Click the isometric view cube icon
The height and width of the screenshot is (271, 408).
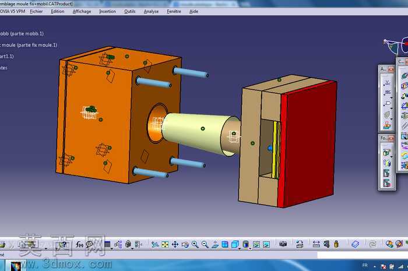point(235,244)
